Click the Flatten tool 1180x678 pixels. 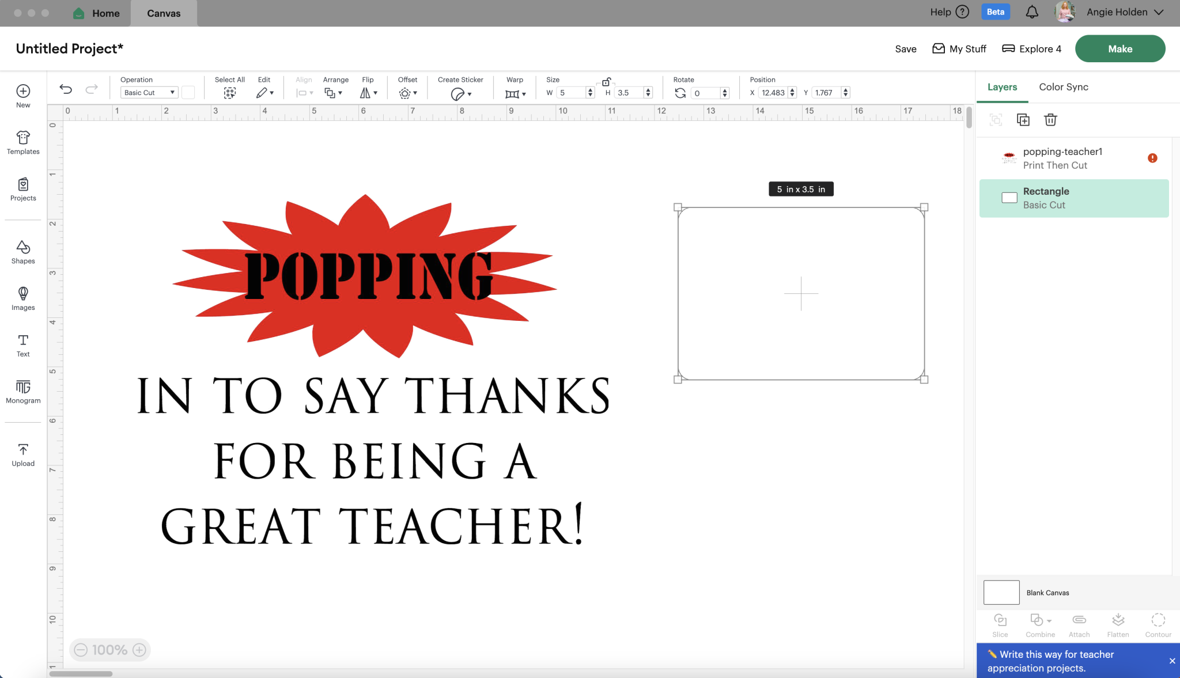1118,625
